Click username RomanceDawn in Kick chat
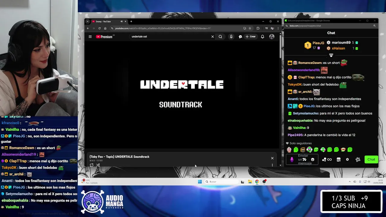 pyautogui.click(x=310, y=63)
